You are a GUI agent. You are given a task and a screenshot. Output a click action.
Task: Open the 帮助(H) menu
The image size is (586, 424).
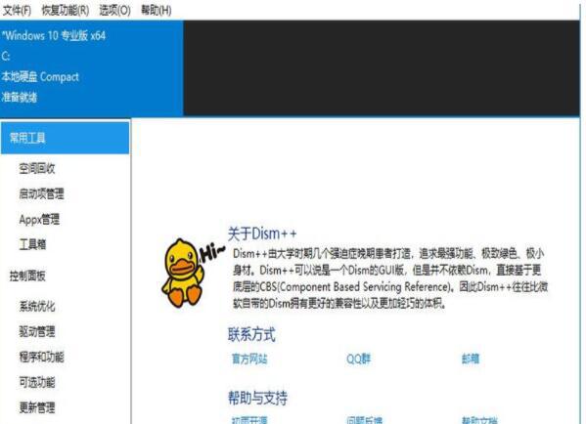click(156, 10)
